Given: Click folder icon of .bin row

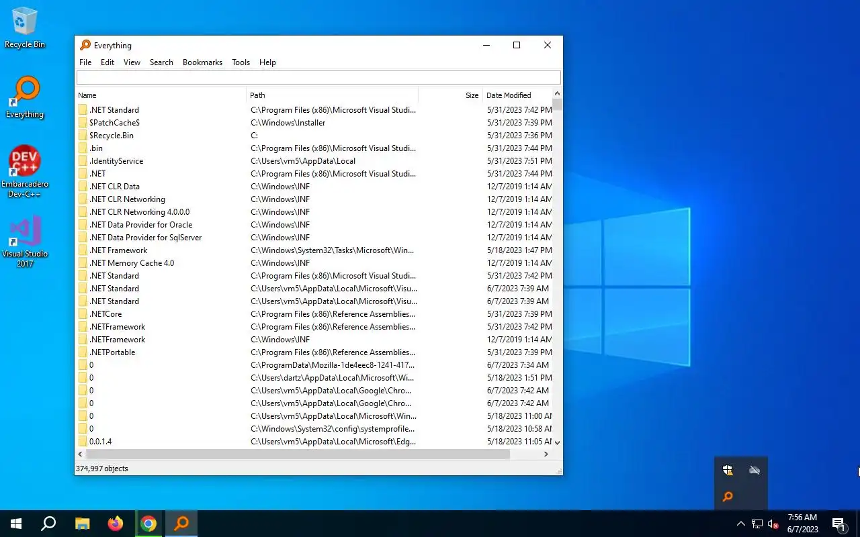Looking at the screenshot, I should pyautogui.click(x=83, y=148).
